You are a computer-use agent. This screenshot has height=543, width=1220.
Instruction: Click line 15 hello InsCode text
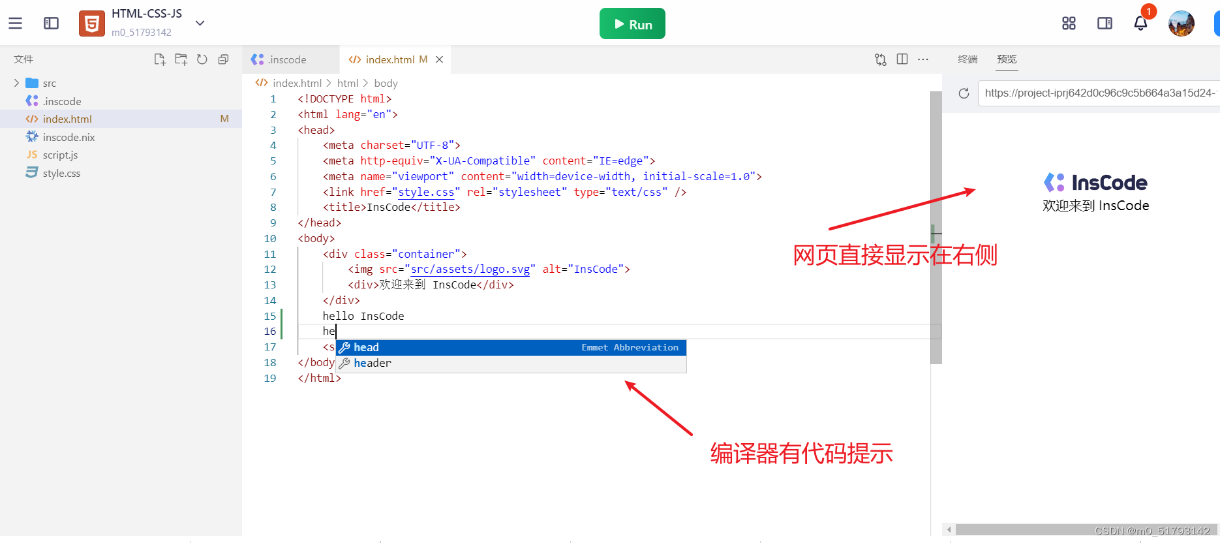coord(363,316)
